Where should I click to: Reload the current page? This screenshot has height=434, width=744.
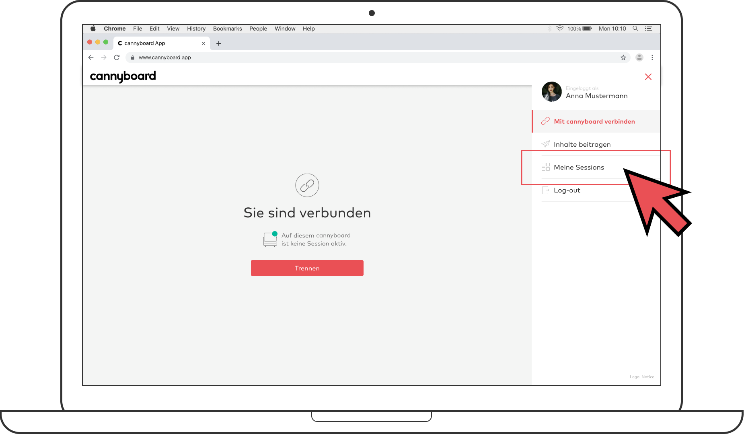click(117, 57)
